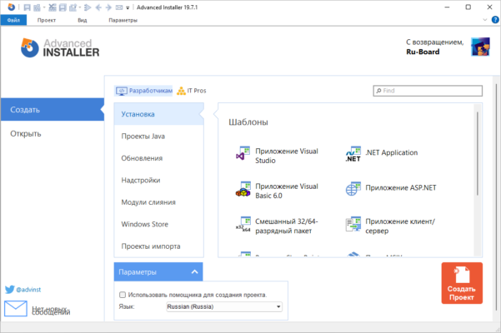Click the client/server application template icon
501x333 pixels.
pyautogui.click(x=353, y=224)
